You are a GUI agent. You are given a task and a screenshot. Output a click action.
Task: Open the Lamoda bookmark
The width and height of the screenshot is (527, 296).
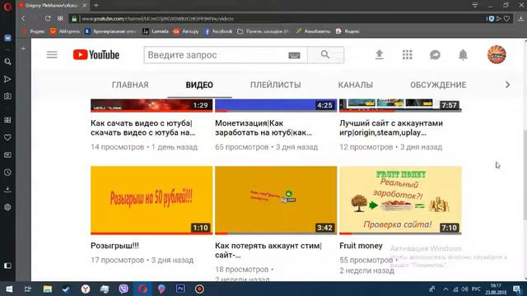156,31
